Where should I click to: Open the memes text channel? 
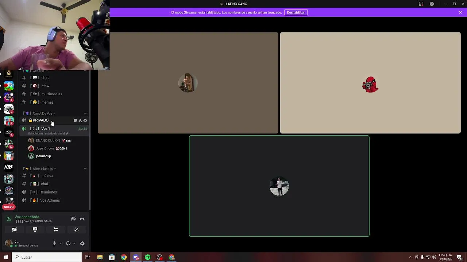54,102
